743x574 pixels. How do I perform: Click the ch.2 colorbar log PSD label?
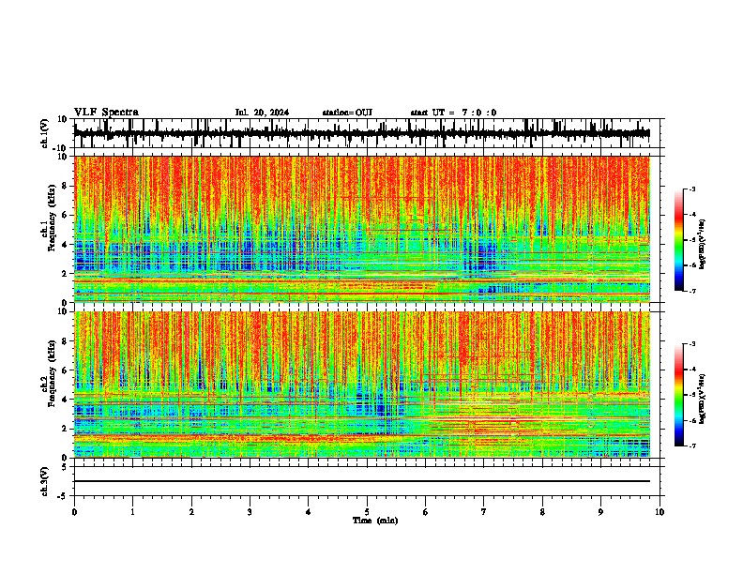pyautogui.click(x=704, y=399)
